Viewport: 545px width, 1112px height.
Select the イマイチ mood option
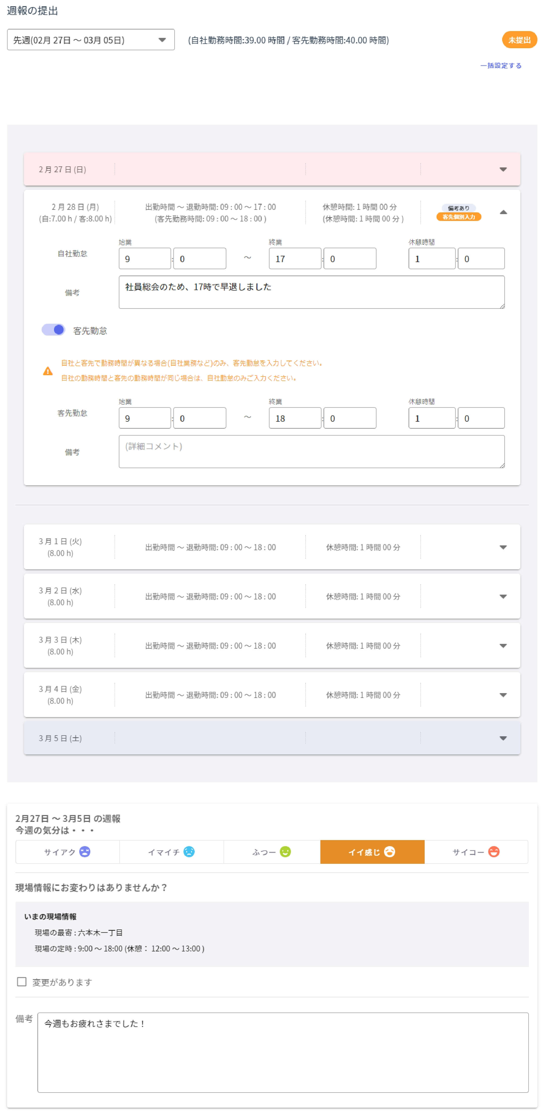[171, 852]
